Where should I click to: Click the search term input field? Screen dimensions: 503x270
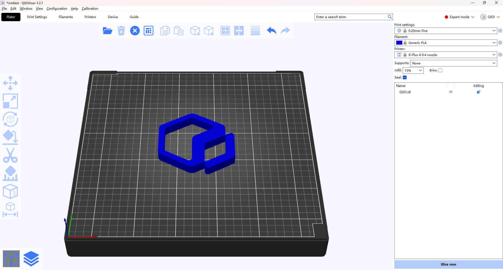tap(351, 17)
